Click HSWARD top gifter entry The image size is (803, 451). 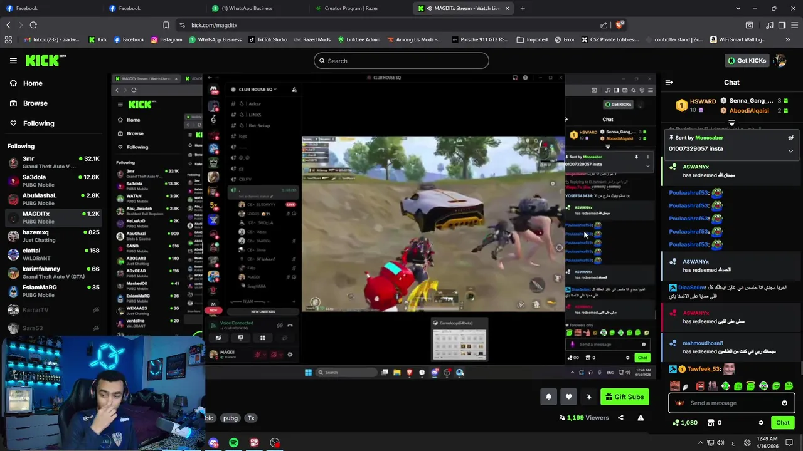(x=696, y=105)
